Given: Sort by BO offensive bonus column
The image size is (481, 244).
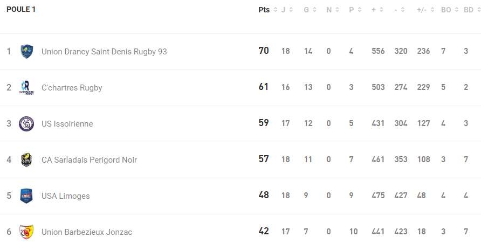Looking at the screenshot, I should (449, 10).
